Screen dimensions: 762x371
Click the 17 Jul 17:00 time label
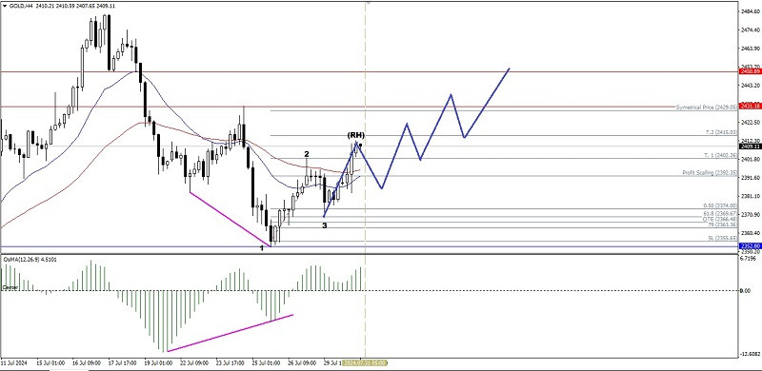[123, 362]
